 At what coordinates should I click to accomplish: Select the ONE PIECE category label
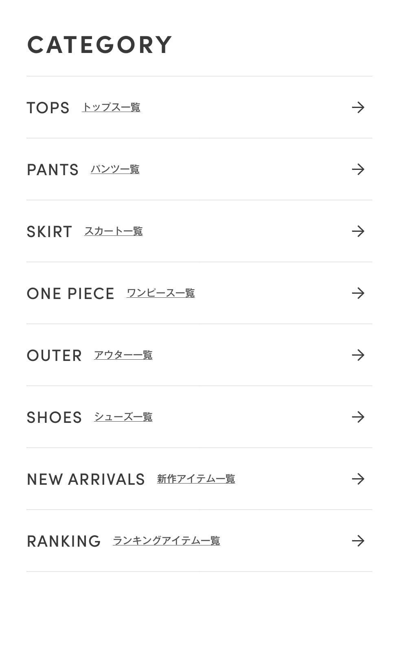(x=70, y=294)
